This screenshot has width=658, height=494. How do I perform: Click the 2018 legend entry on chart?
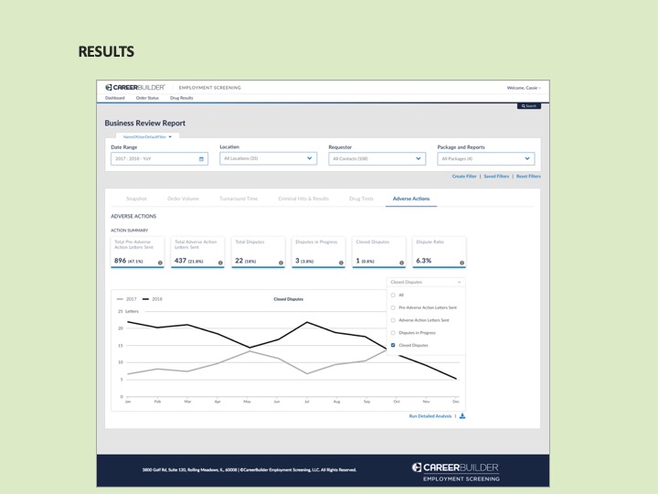153,299
